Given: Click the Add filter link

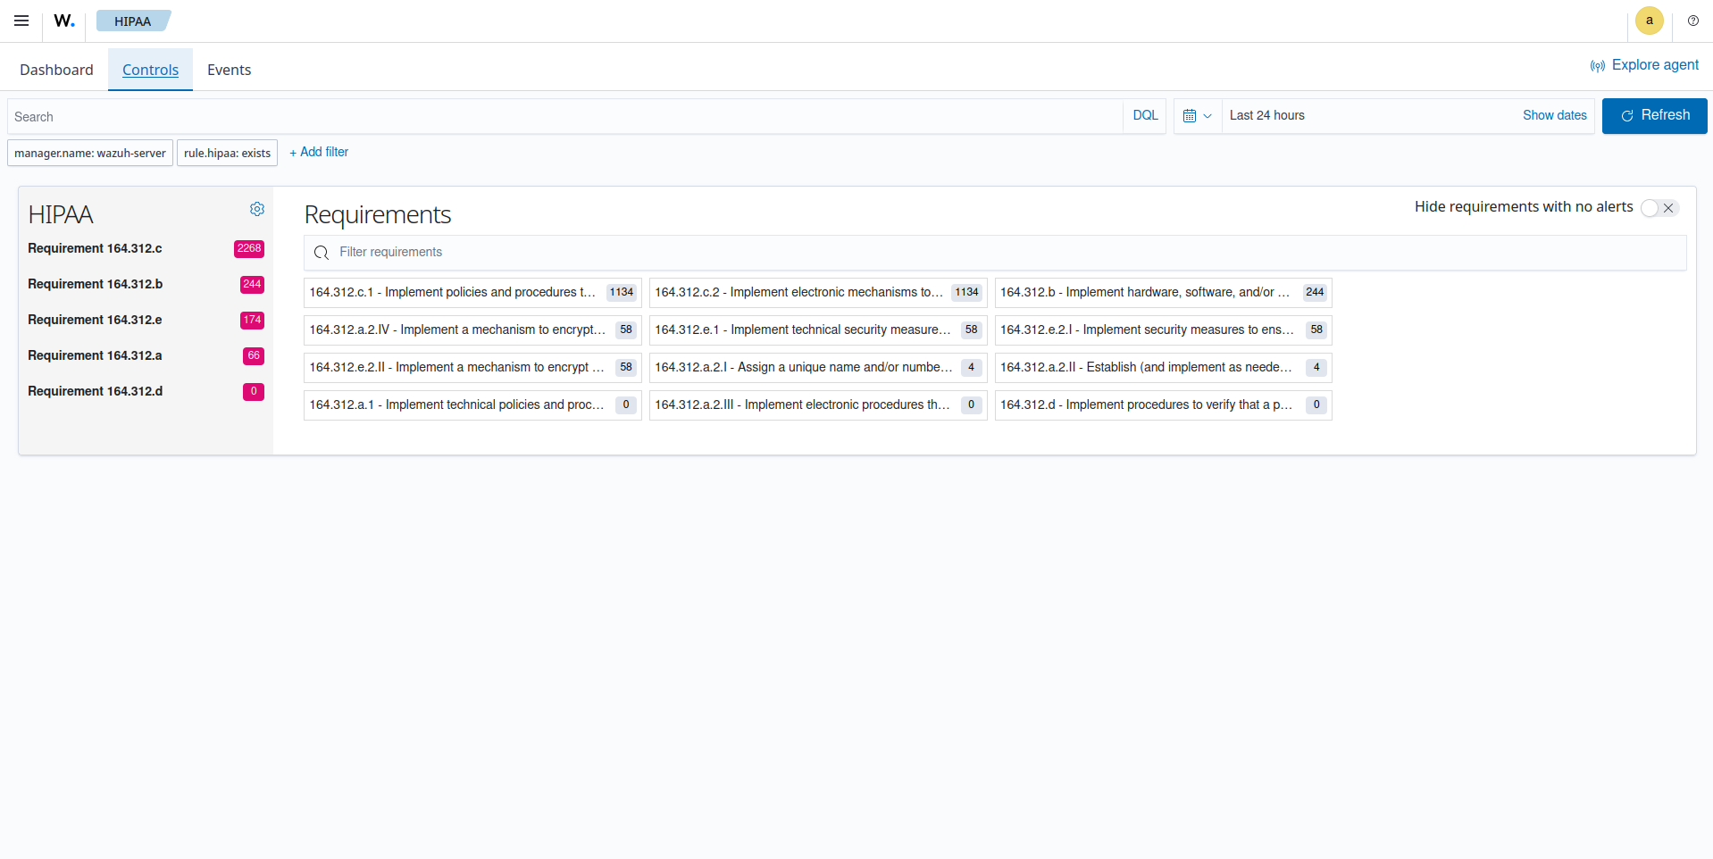Looking at the screenshot, I should (x=319, y=153).
